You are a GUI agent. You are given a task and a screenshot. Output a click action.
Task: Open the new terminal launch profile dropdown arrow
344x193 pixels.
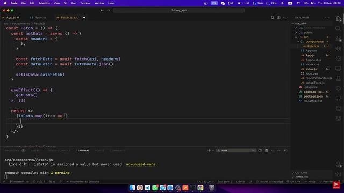(x=213, y=150)
